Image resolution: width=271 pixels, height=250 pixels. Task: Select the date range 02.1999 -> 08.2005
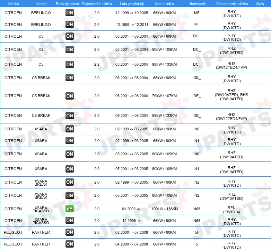132,182
